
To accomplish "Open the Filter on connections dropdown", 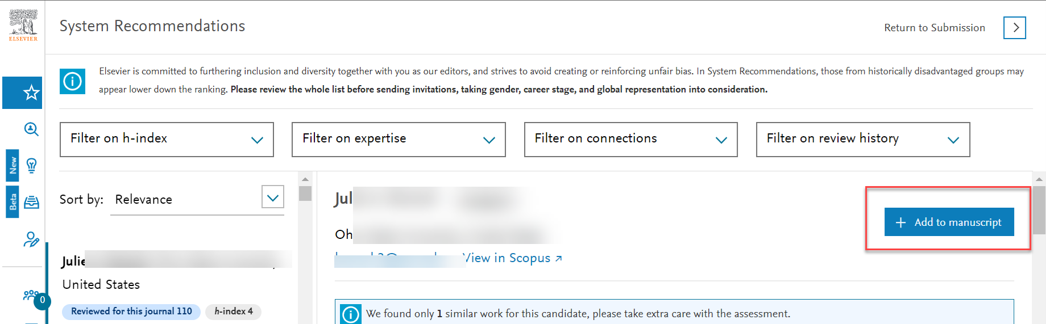I will 630,139.
